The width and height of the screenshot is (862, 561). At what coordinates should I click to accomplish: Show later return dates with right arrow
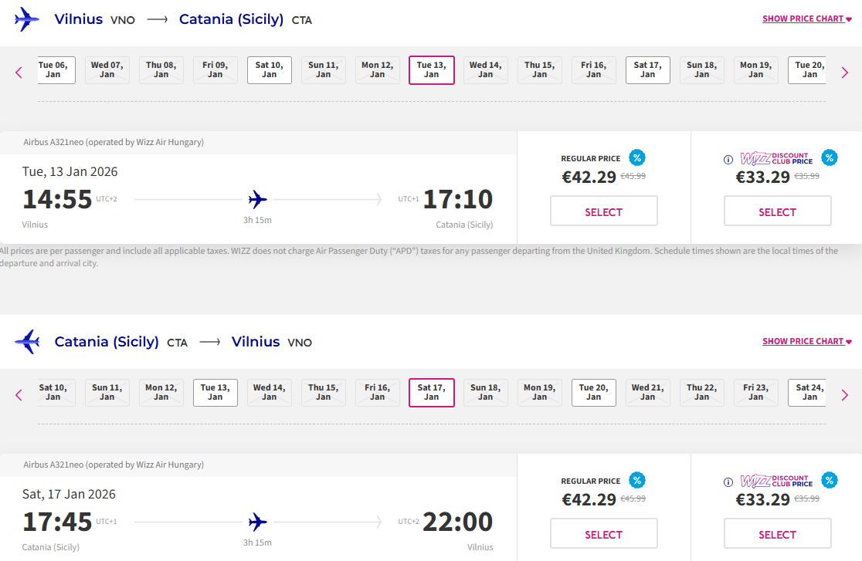pos(844,395)
